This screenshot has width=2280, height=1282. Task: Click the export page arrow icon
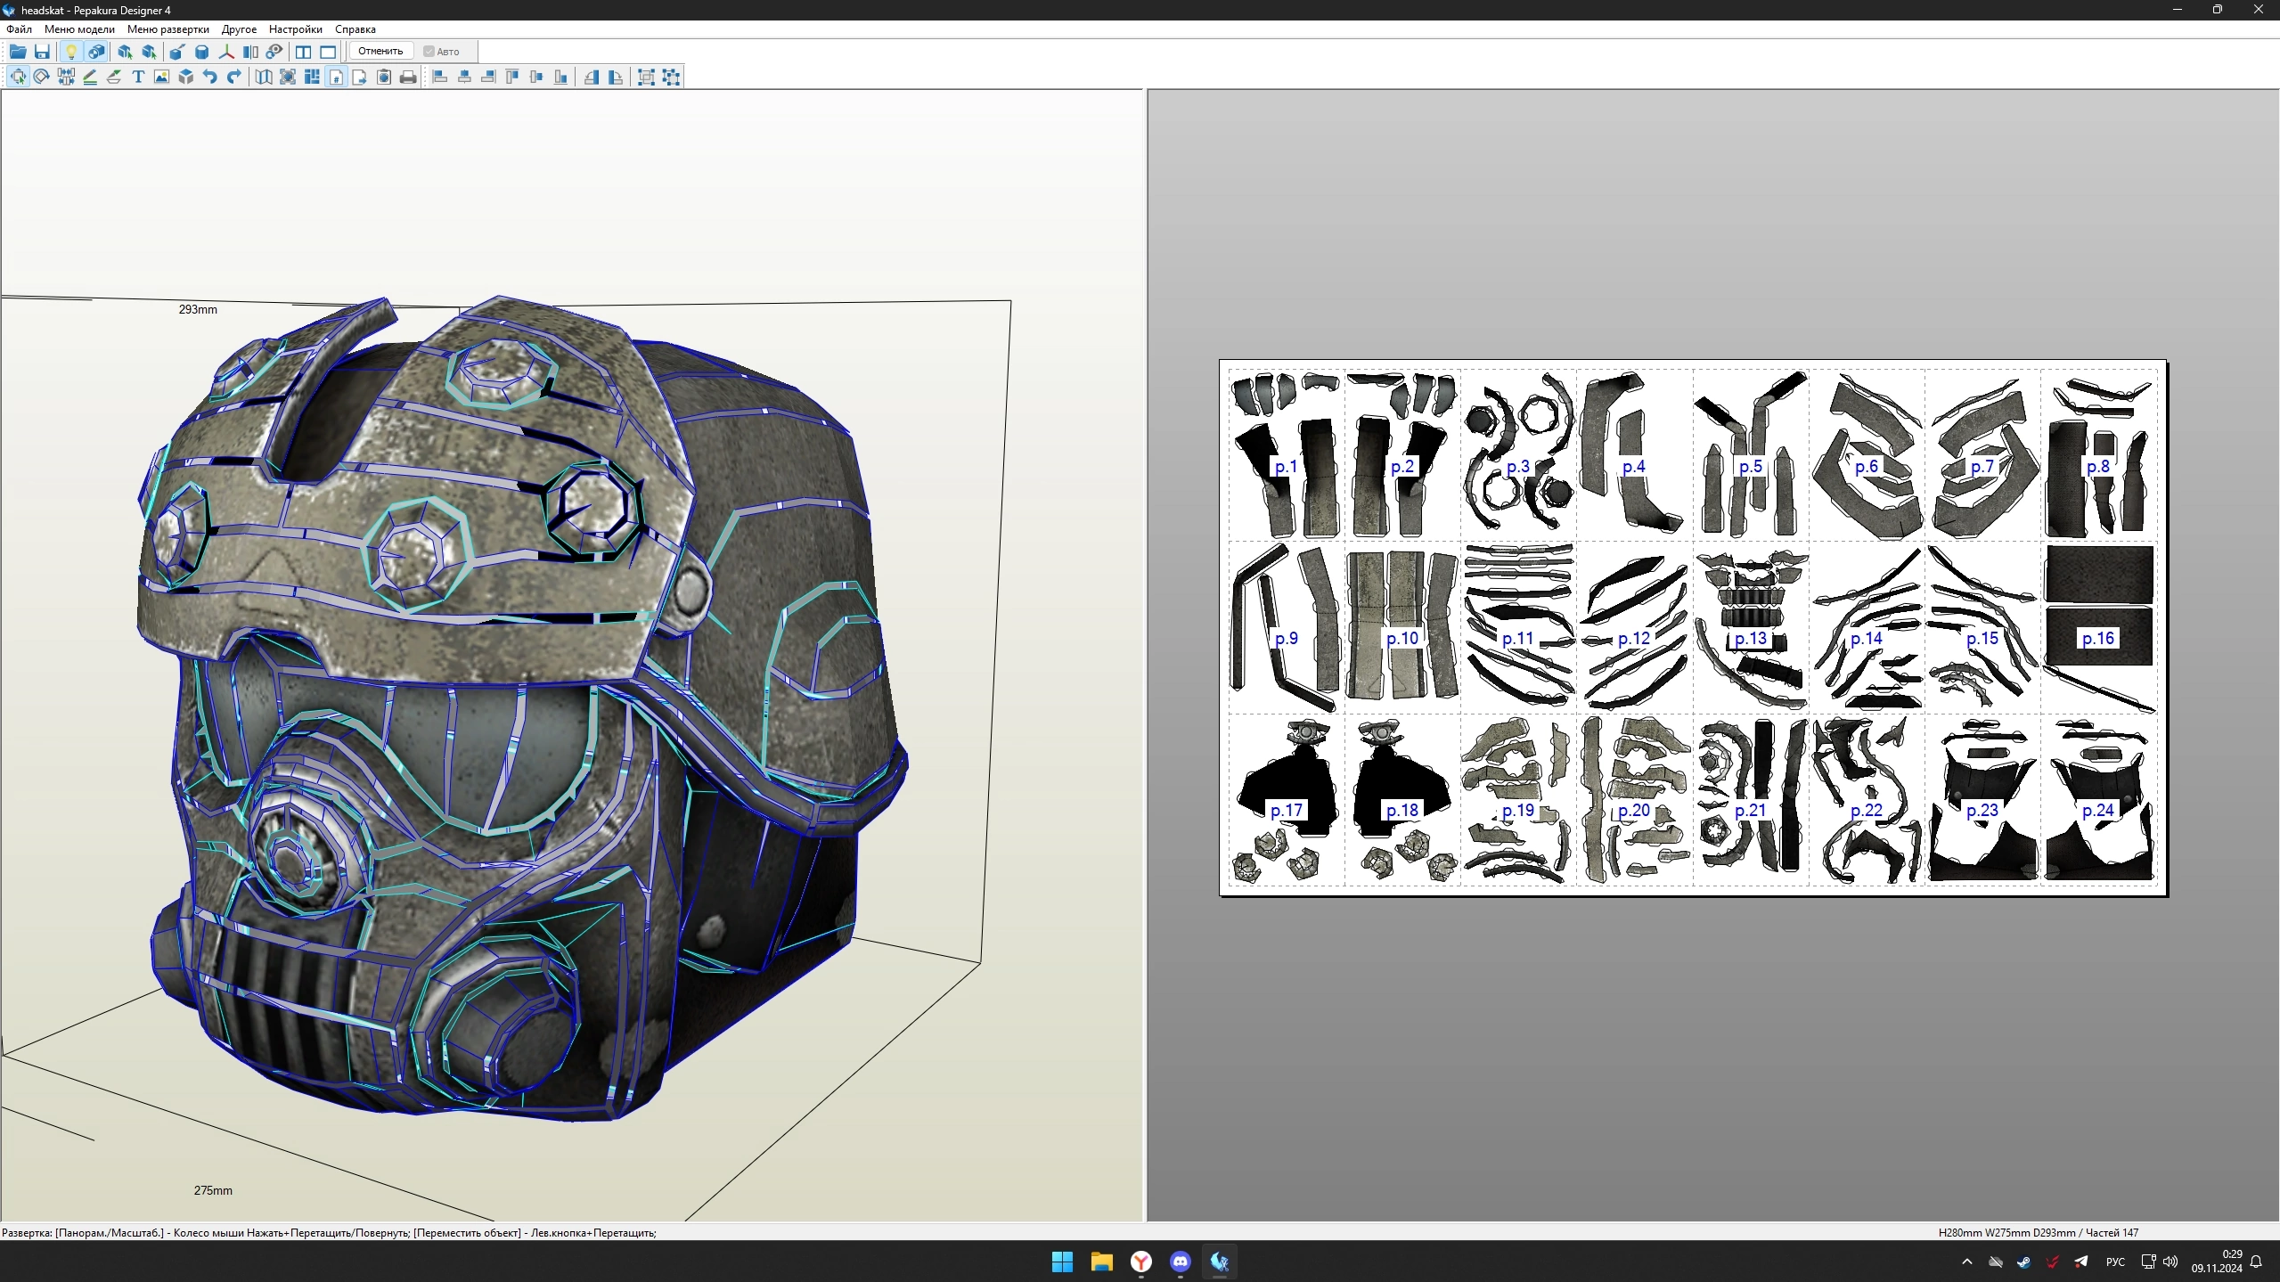360,77
